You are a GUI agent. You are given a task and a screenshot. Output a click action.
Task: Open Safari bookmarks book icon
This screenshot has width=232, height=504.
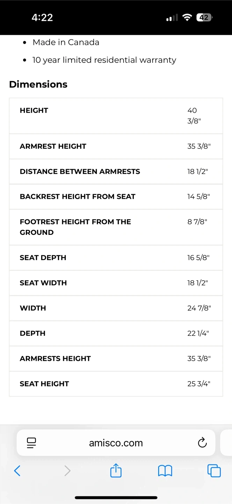coord(165,471)
